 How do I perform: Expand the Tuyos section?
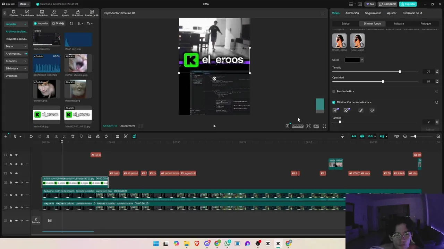16,46
